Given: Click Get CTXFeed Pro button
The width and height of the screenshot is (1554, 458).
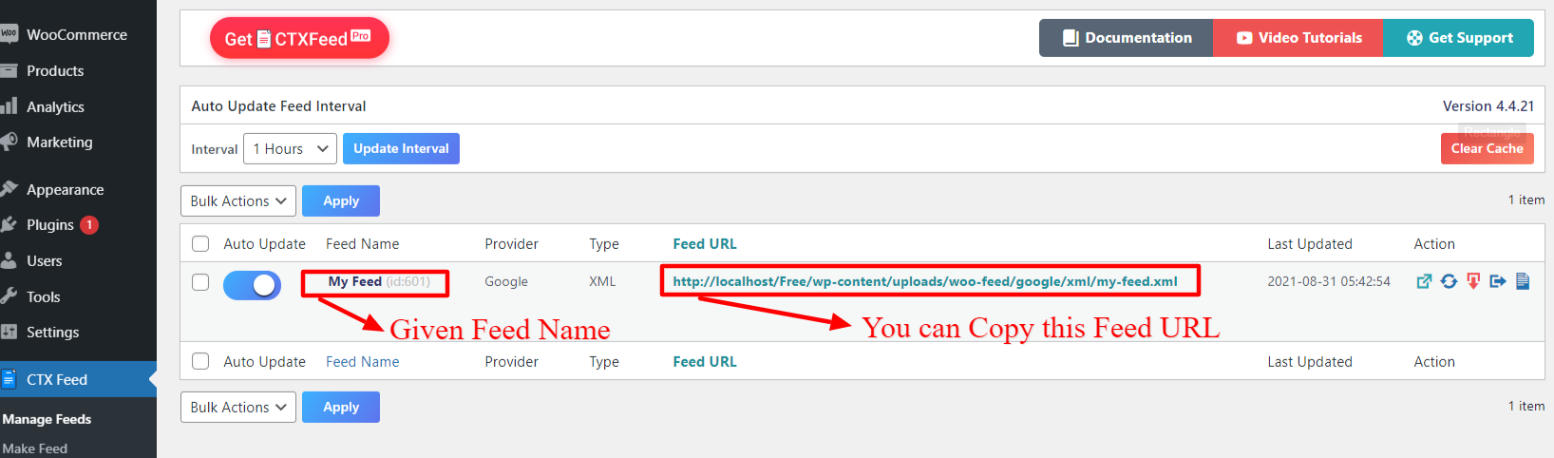Looking at the screenshot, I should tap(299, 38).
